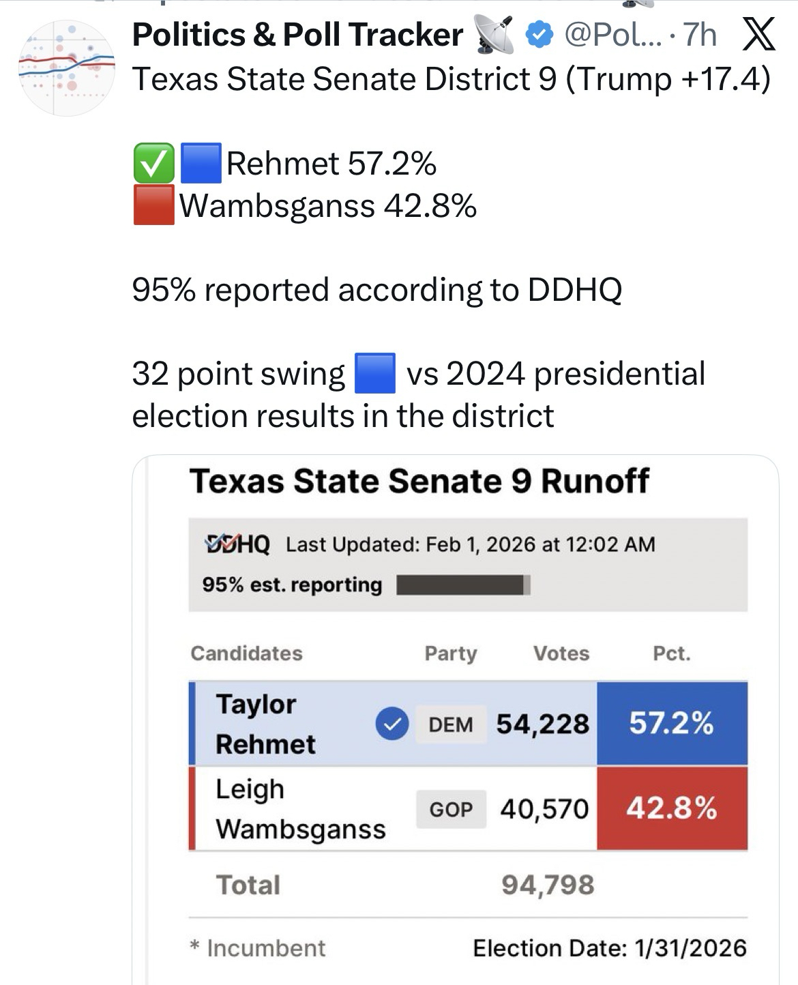
Task: Click the 95% est. reporting progress bar
Action: click(x=463, y=585)
